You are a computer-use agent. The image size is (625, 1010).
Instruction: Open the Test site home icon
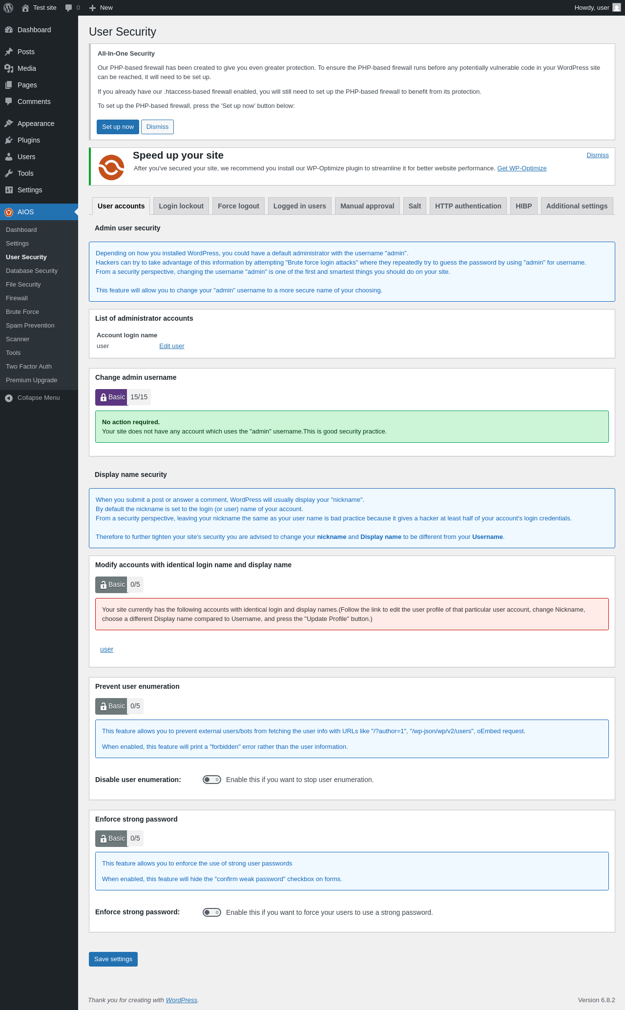point(25,8)
